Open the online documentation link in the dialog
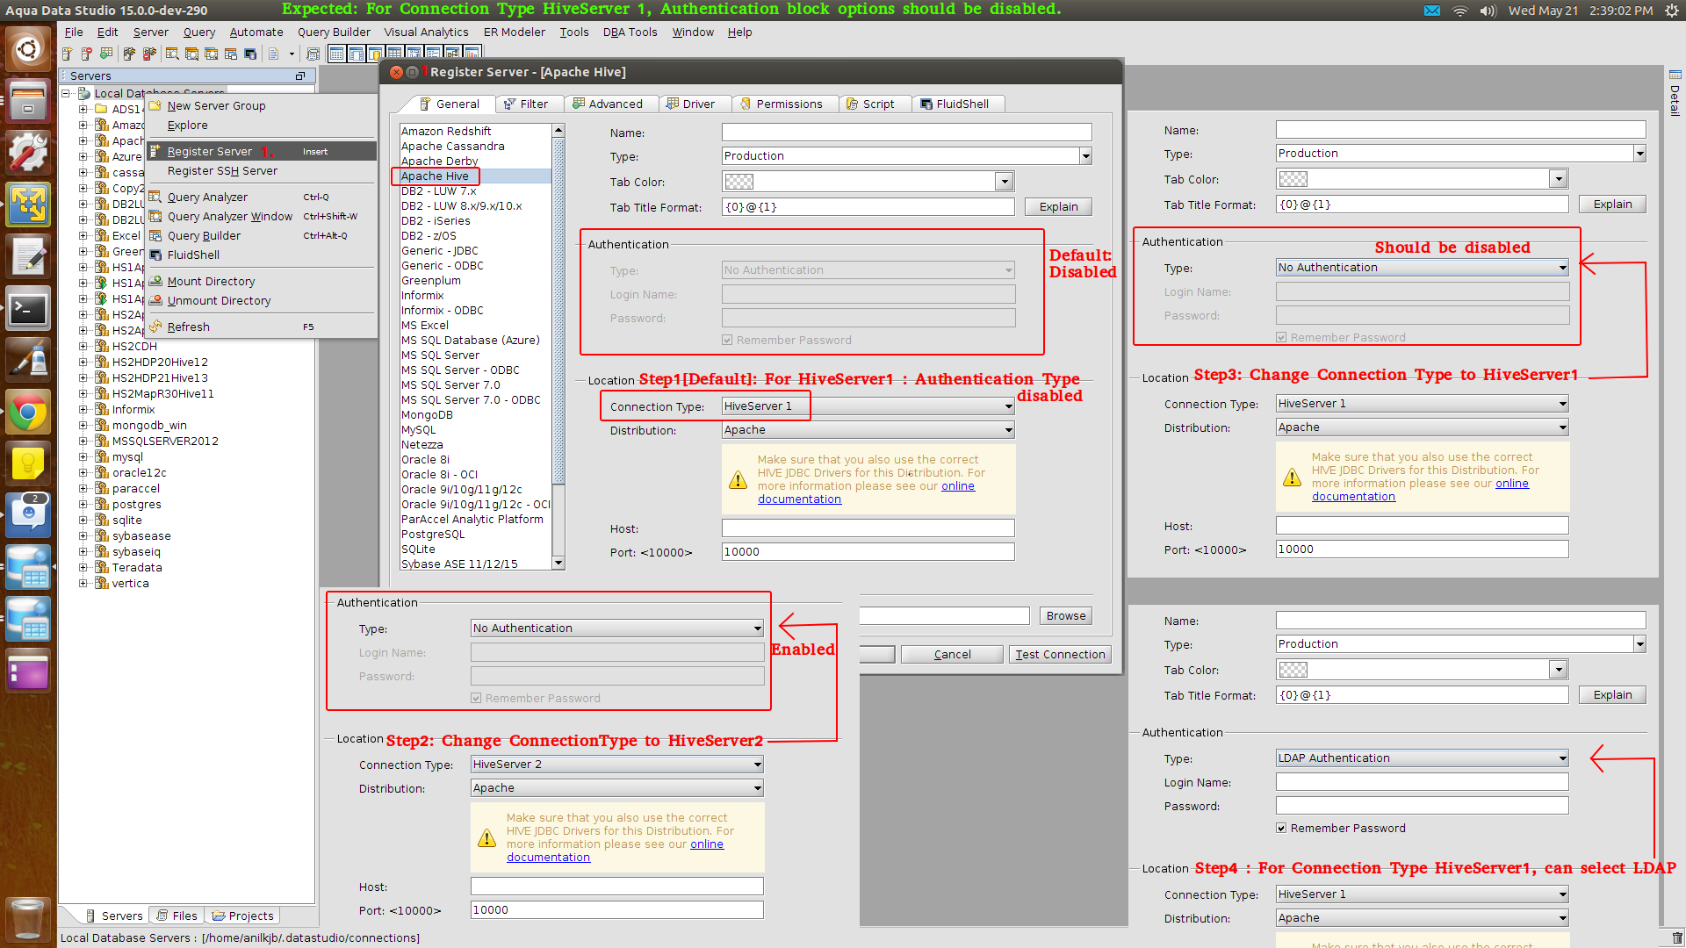This screenshot has width=1686, height=948. [957, 486]
